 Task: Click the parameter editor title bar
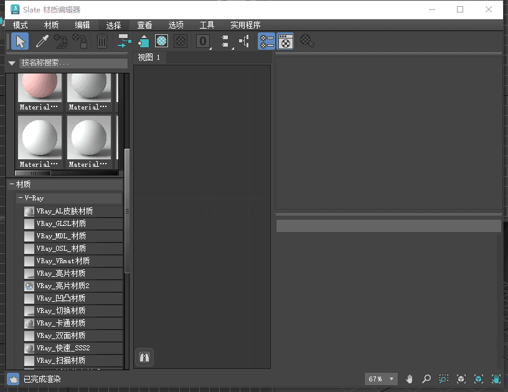tap(388, 226)
